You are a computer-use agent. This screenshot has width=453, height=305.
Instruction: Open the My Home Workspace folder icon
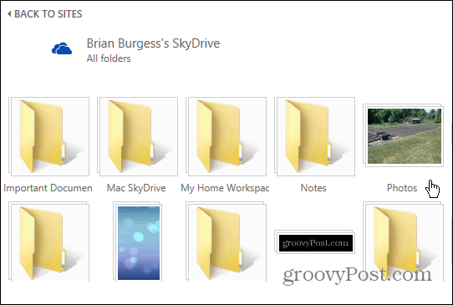coord(226,136)
